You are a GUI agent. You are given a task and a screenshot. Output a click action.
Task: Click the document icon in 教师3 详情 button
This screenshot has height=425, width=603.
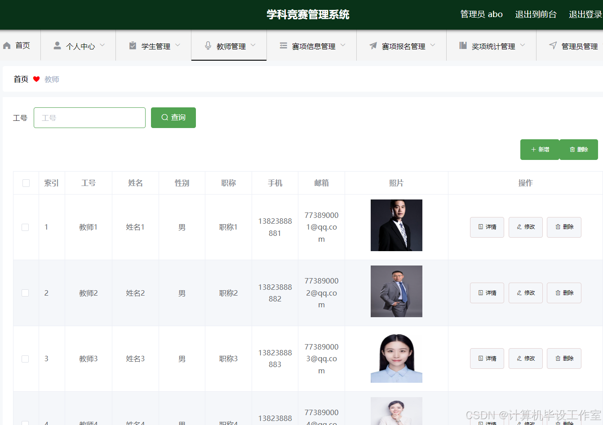481,359
